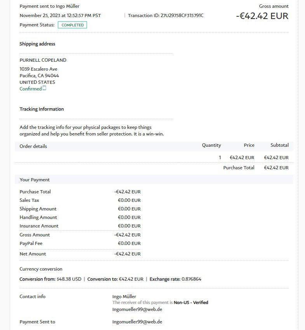Click the Your Payment section header
Viewport: 305px width, 330px height.
[35, 180]
